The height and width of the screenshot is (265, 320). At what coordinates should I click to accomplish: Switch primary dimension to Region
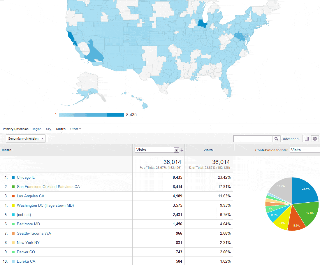point(36,129)
